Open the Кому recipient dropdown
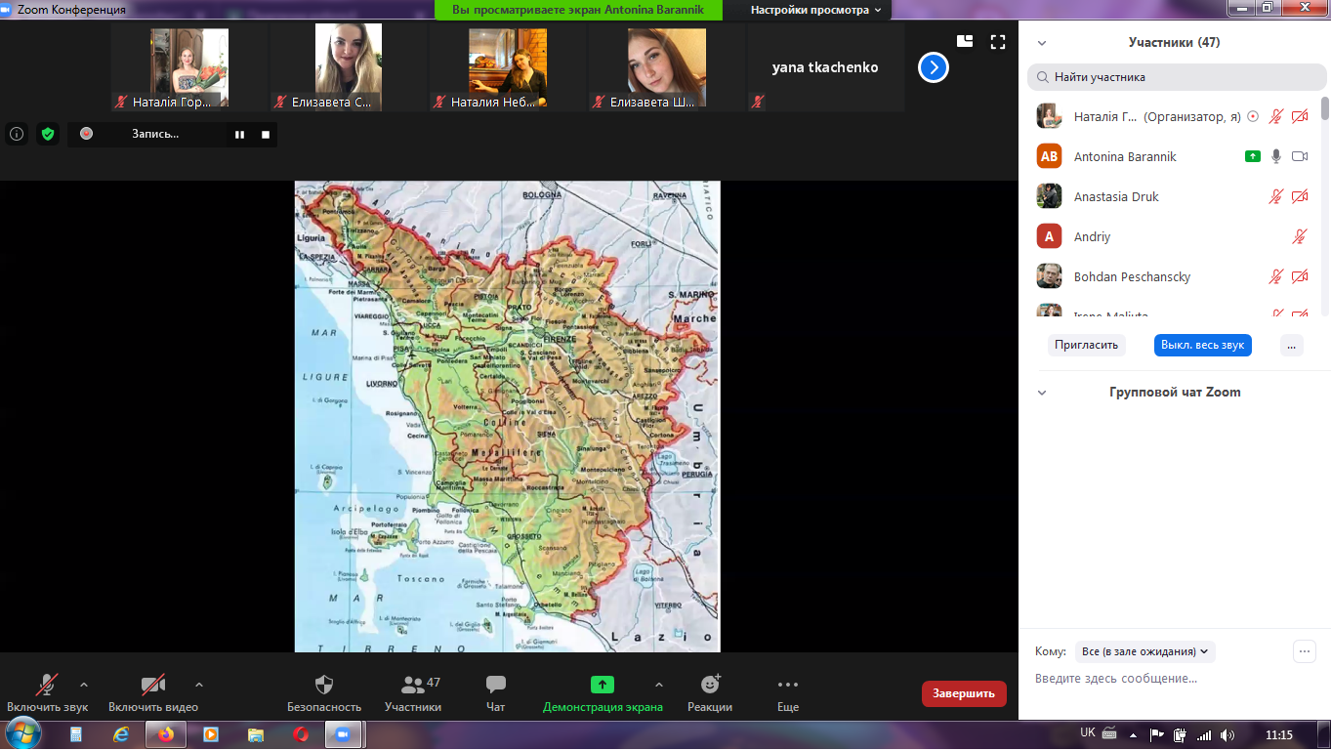 click(1144, 651)
